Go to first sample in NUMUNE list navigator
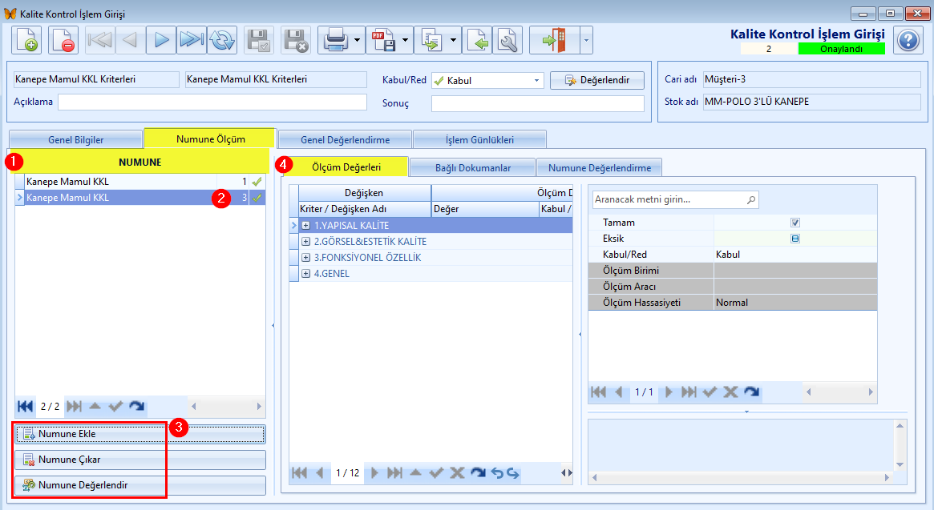Screen dimensions: 934x510 [25, 407]
